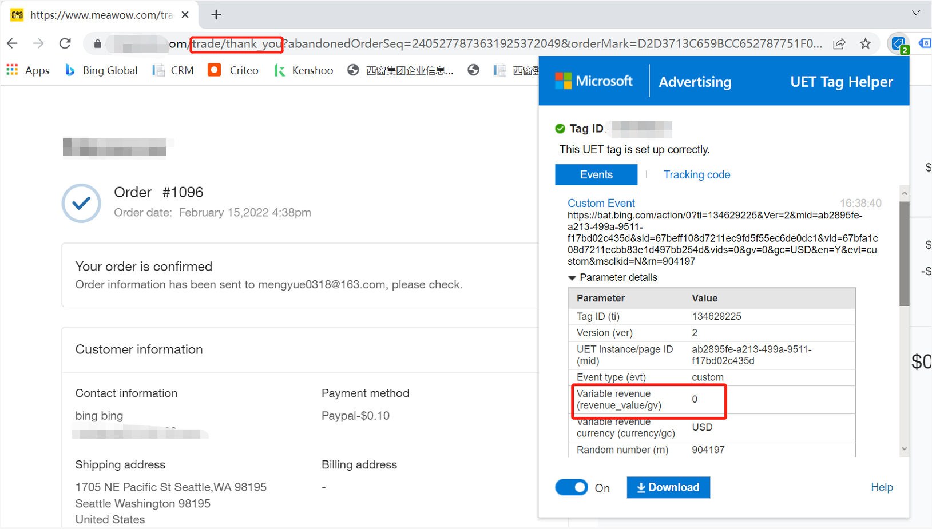View site info via the lock icon

pos(98,43)
